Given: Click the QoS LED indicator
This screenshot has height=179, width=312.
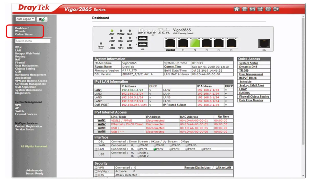Looking at the screenshot, I should 130,31.
